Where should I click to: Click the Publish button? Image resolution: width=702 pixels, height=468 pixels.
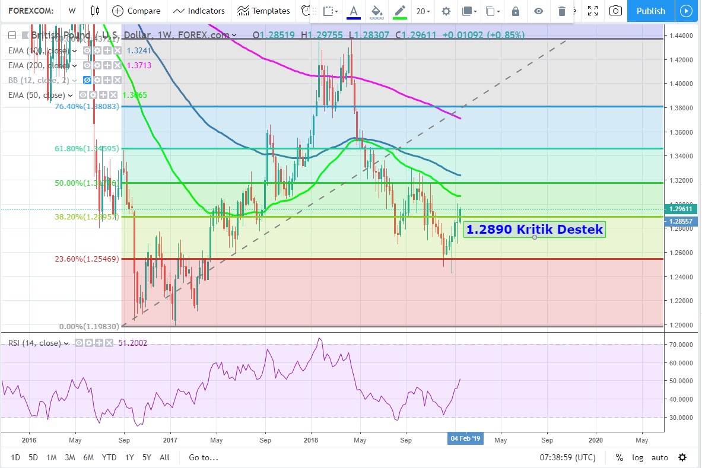tap(650, 11)
